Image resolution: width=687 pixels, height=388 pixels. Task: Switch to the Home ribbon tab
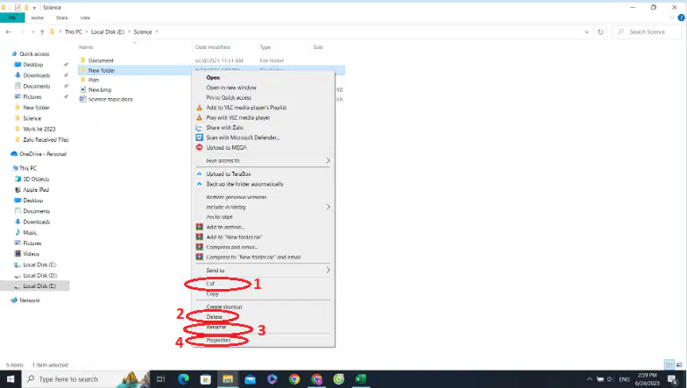[x=37, y=18]
